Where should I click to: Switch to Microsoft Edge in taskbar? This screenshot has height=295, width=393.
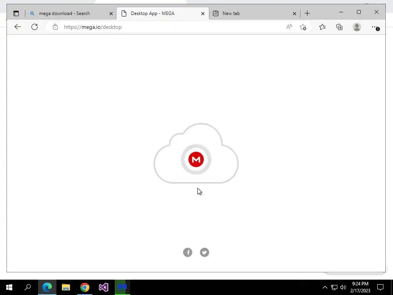pos(47,287)
